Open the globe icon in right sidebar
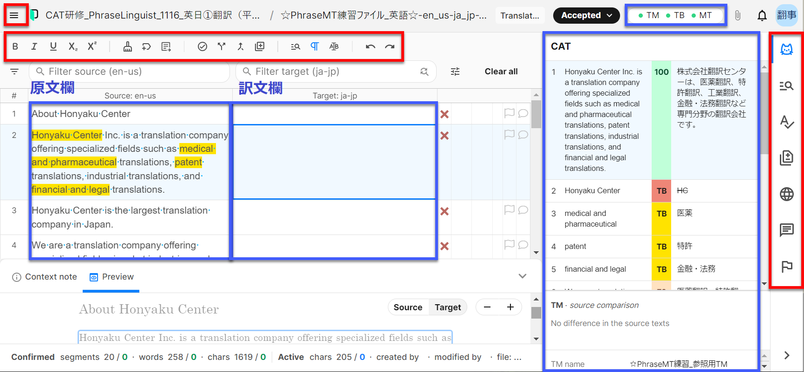804x372 pixels. pyautogui.click(x=786, y=194)
